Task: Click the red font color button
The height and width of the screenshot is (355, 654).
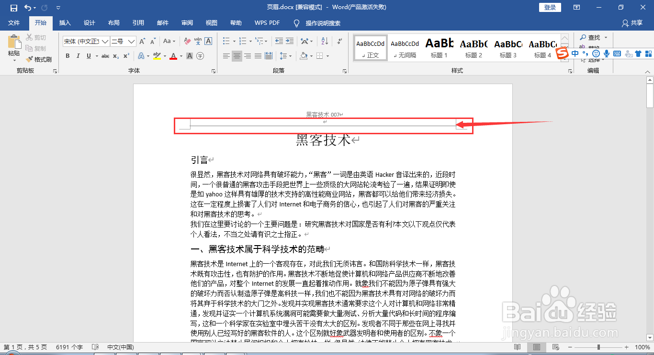Action: pos(173,56)
